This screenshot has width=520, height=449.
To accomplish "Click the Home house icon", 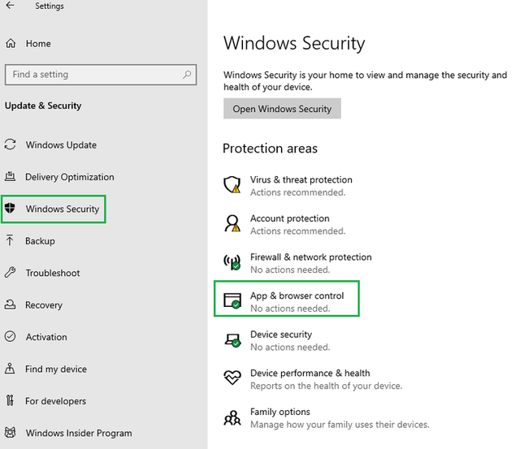I will [x=11, y=43].
